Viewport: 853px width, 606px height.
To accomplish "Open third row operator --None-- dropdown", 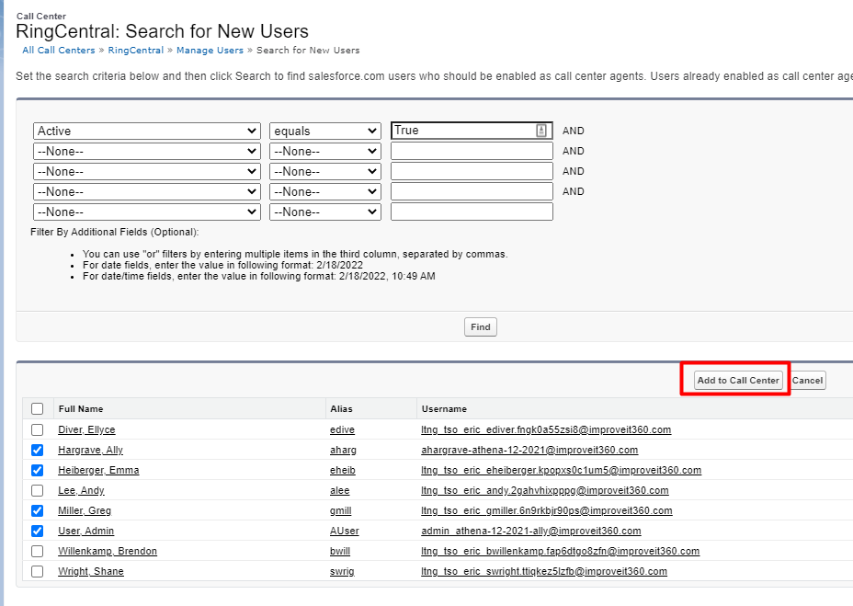I will (325, 172).
